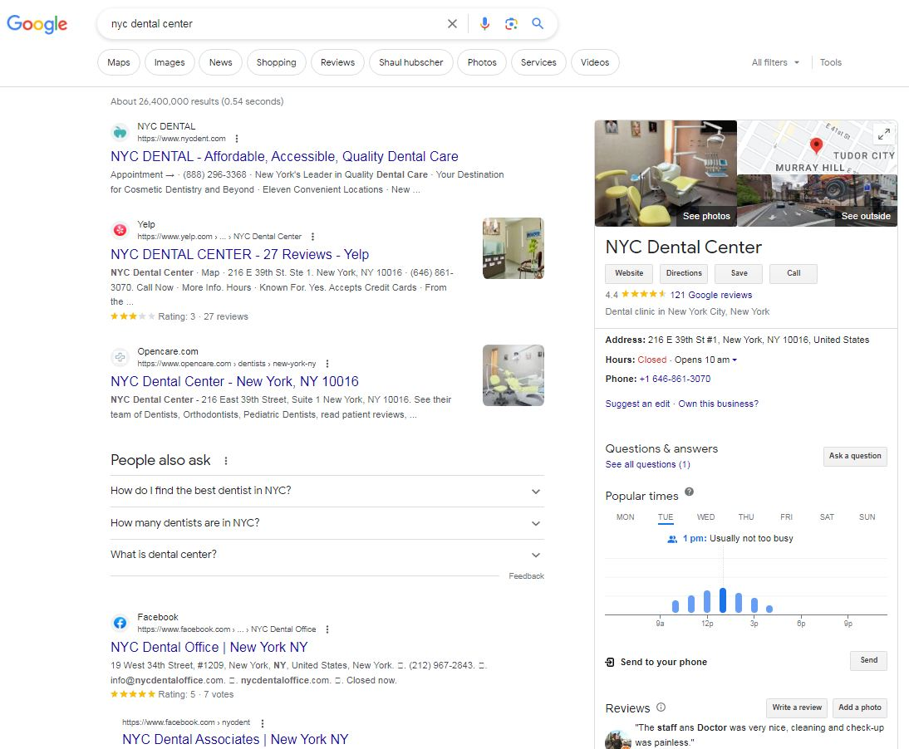The height and width of the screenshot is (749, 909).
Task: Select the Images filter chip
Action: (x=170, y=62)
